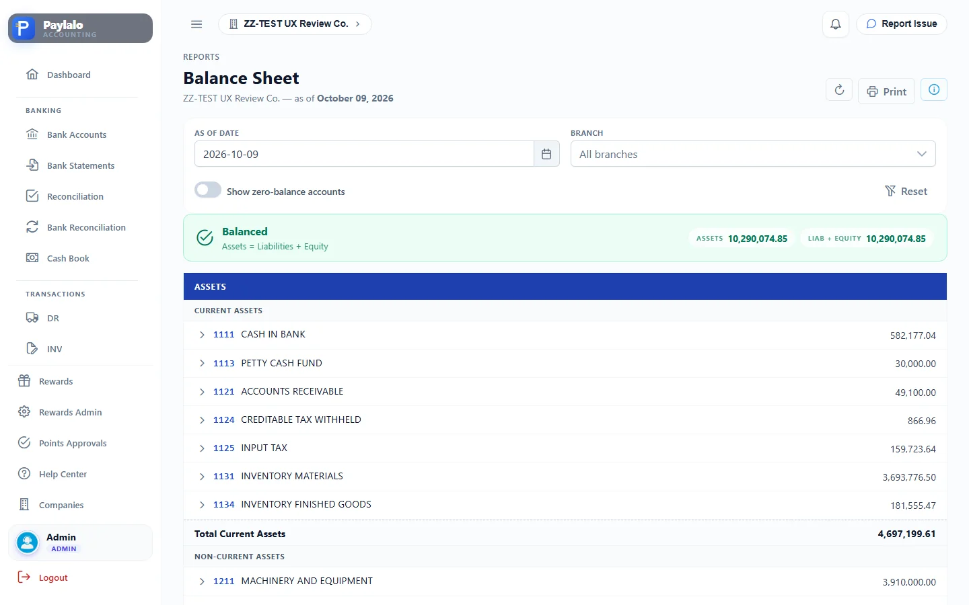Expand account 1134 Inventory Finished Goods

point(202,505)
